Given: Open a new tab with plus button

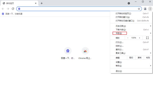Looking at the screenshot, I should pyautogui.click(x=42, y=3).
